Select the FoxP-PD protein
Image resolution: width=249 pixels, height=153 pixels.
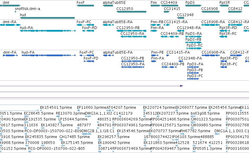pos(89,61)
